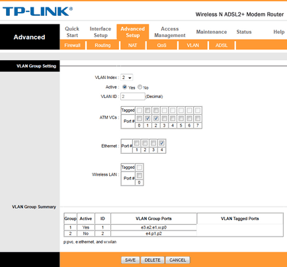Image resolution: width=287 pixels, height=267 pixels.
Task: Open the VLAN submenu
Action: tap(193, 45)
